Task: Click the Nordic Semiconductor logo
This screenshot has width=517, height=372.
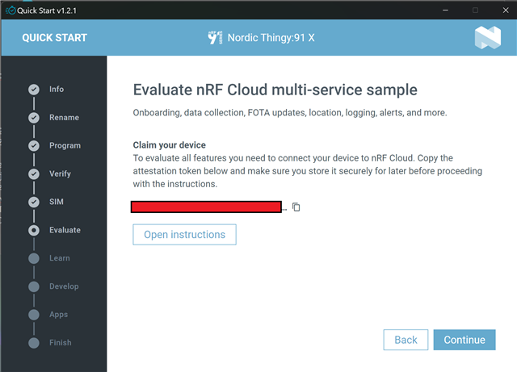Action: point(488,38)
